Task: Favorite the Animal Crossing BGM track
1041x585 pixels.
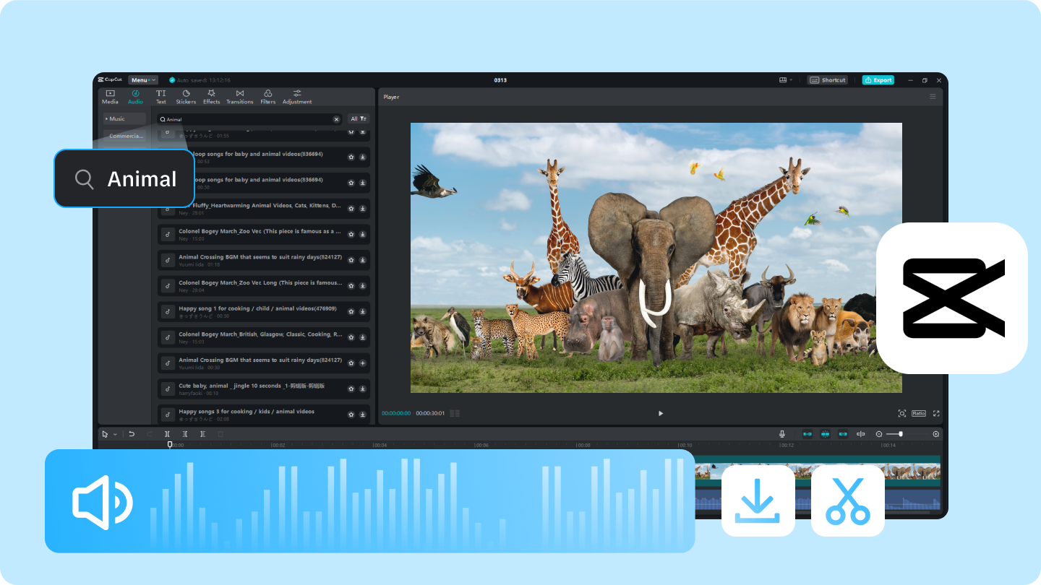Action: tap(351, 260)
